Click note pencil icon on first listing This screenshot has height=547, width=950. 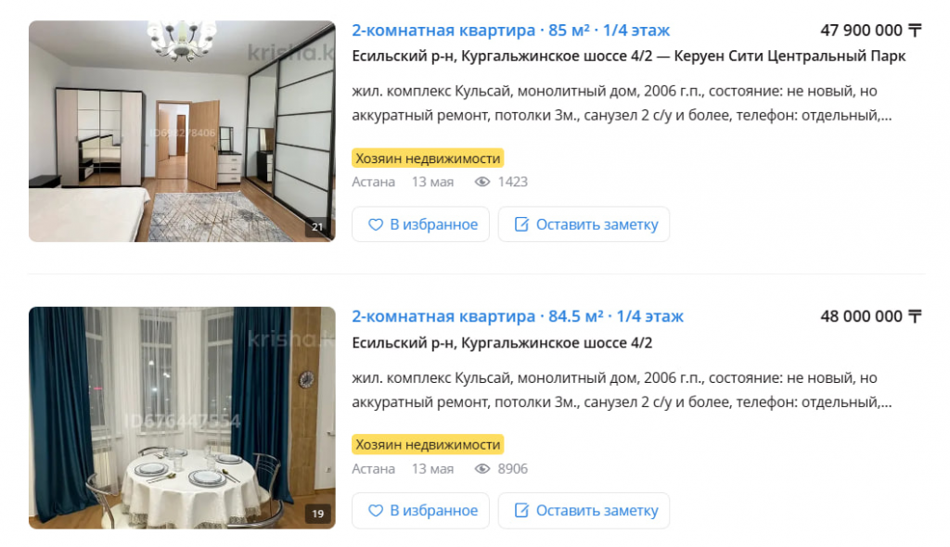point(521,224)
